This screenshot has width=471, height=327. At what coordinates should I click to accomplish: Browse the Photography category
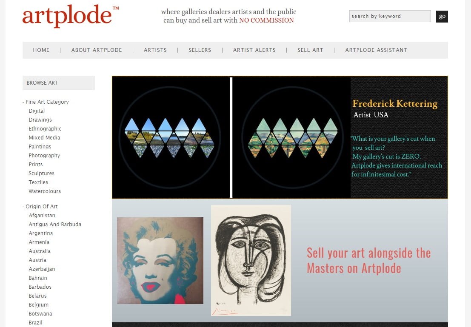(x=44, y=156)
